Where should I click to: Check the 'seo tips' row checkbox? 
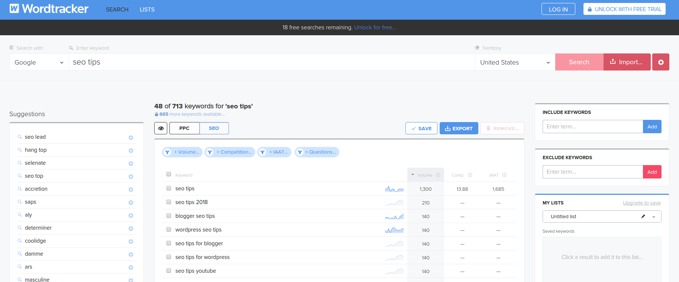tap(169, 188)
